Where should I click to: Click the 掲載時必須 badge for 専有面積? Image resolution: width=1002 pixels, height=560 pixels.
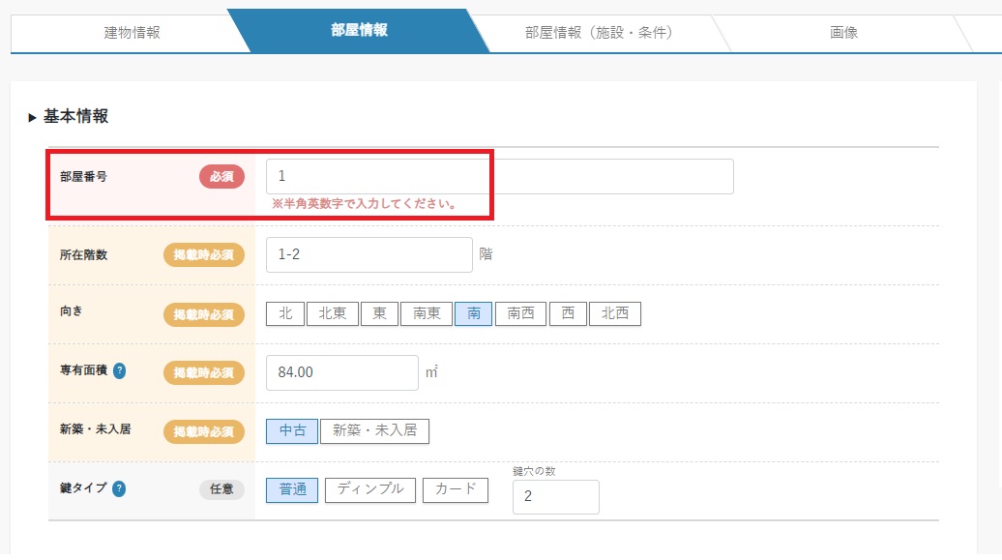click(x=204, y=372)
